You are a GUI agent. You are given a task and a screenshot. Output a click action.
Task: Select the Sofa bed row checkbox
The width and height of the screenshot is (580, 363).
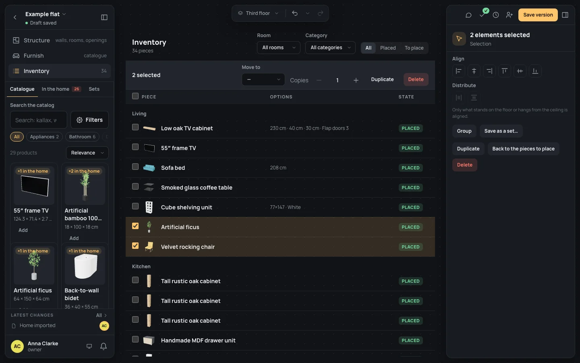pyautogui.click(x=135, y=167)
